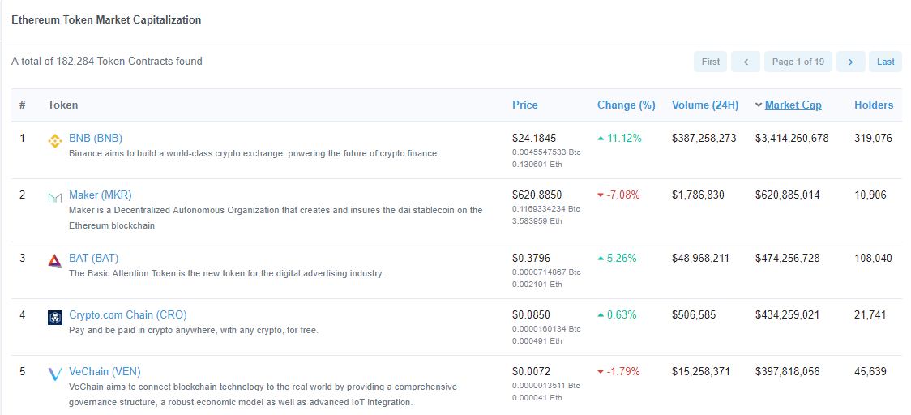The height and width of the screenshot is (415, 911).
Task: Sort by Volume (24H) column header
Action: pos(704,105)
